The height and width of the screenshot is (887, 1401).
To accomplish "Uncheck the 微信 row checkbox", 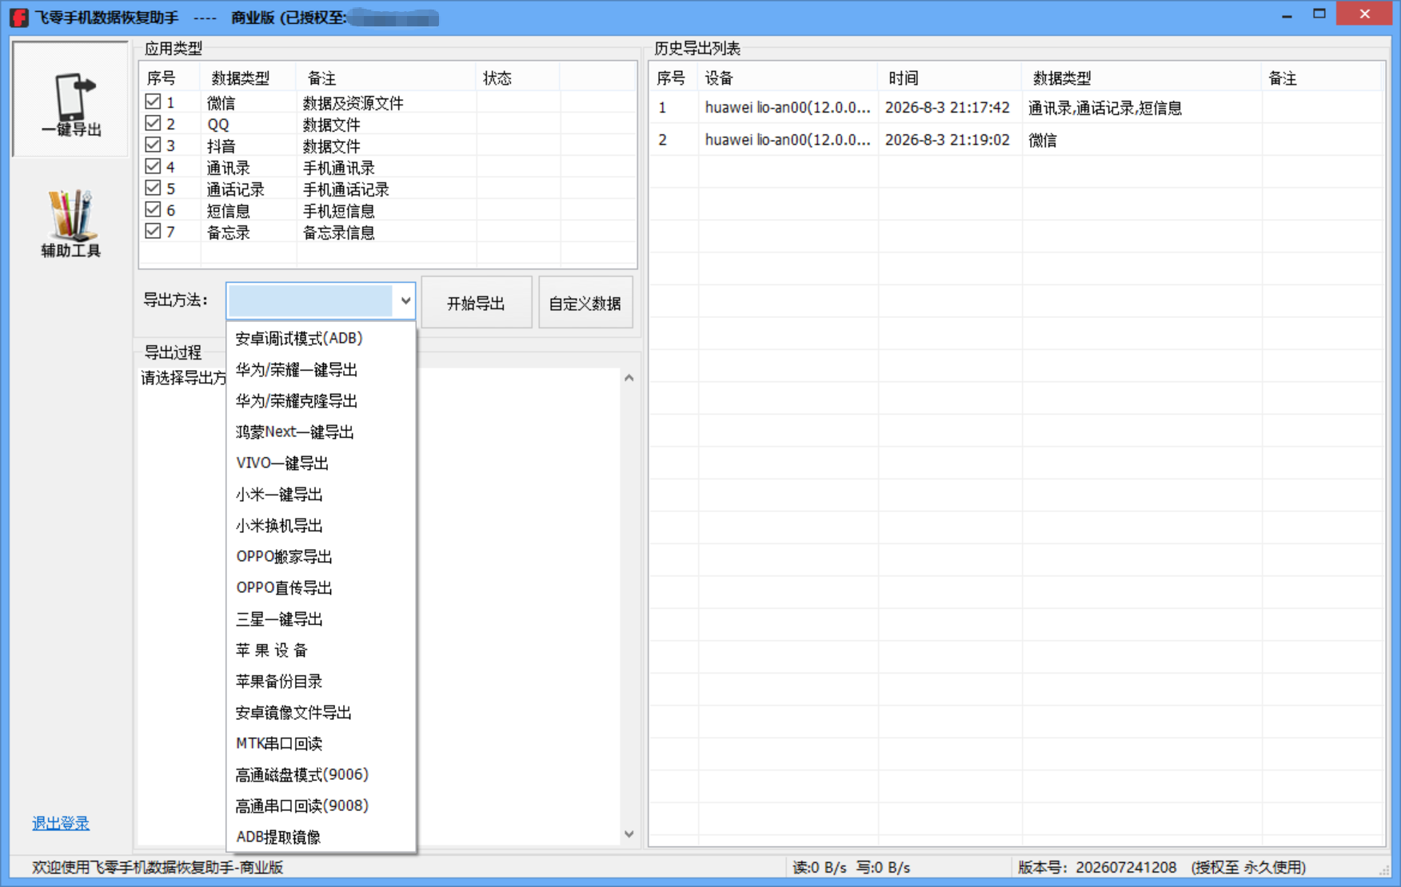I will point(153,101).
